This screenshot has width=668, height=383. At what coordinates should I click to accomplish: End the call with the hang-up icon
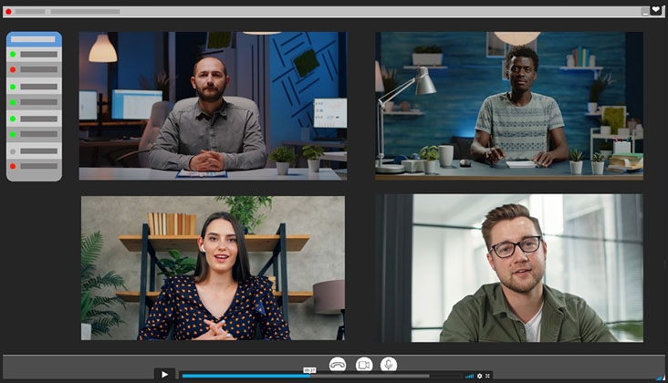tap(338, 364)
